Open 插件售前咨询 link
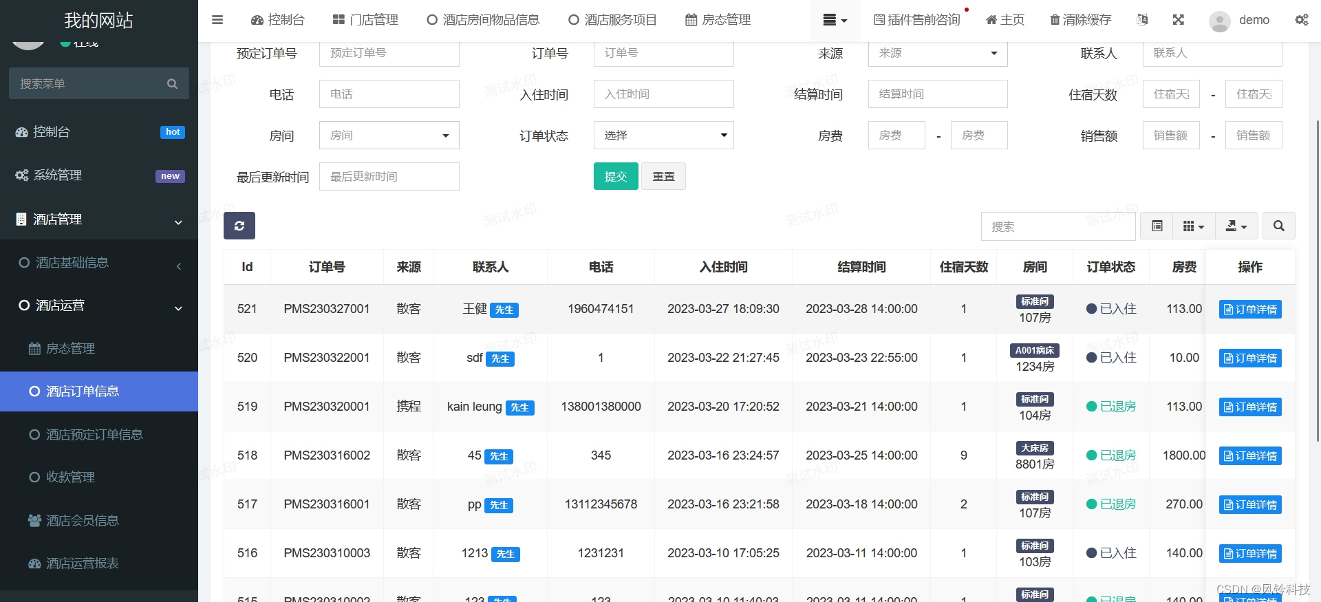 (917, 20)
